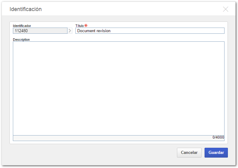Click the Description label
Image resolution: width=238 pixels, height=168 pixels.
pyautogui.click(x=21, y=40)
